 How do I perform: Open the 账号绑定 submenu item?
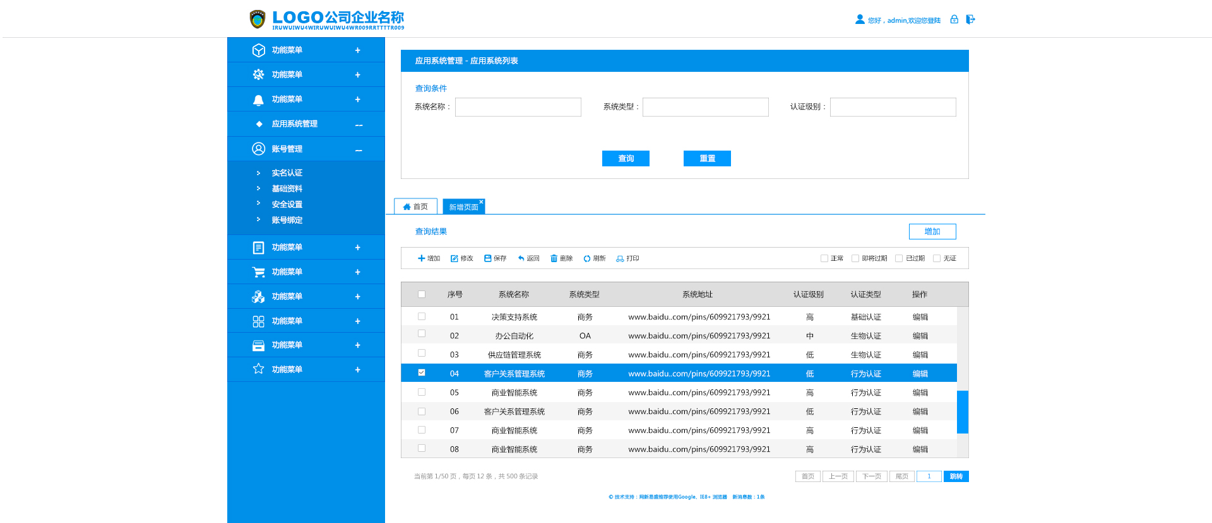click(x=287, y=220)
